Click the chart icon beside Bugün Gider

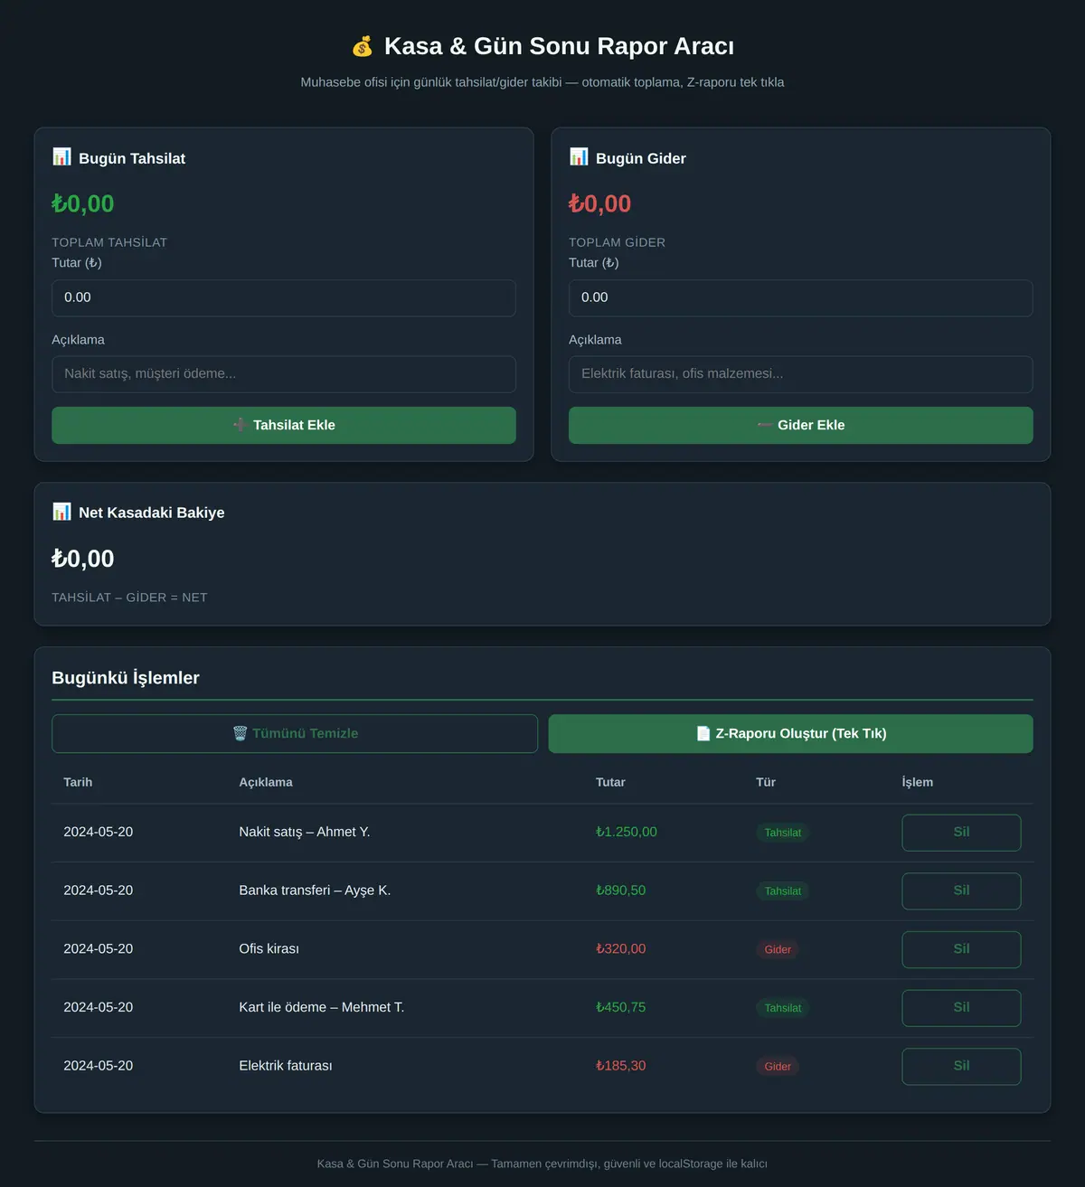click(579, 157)
